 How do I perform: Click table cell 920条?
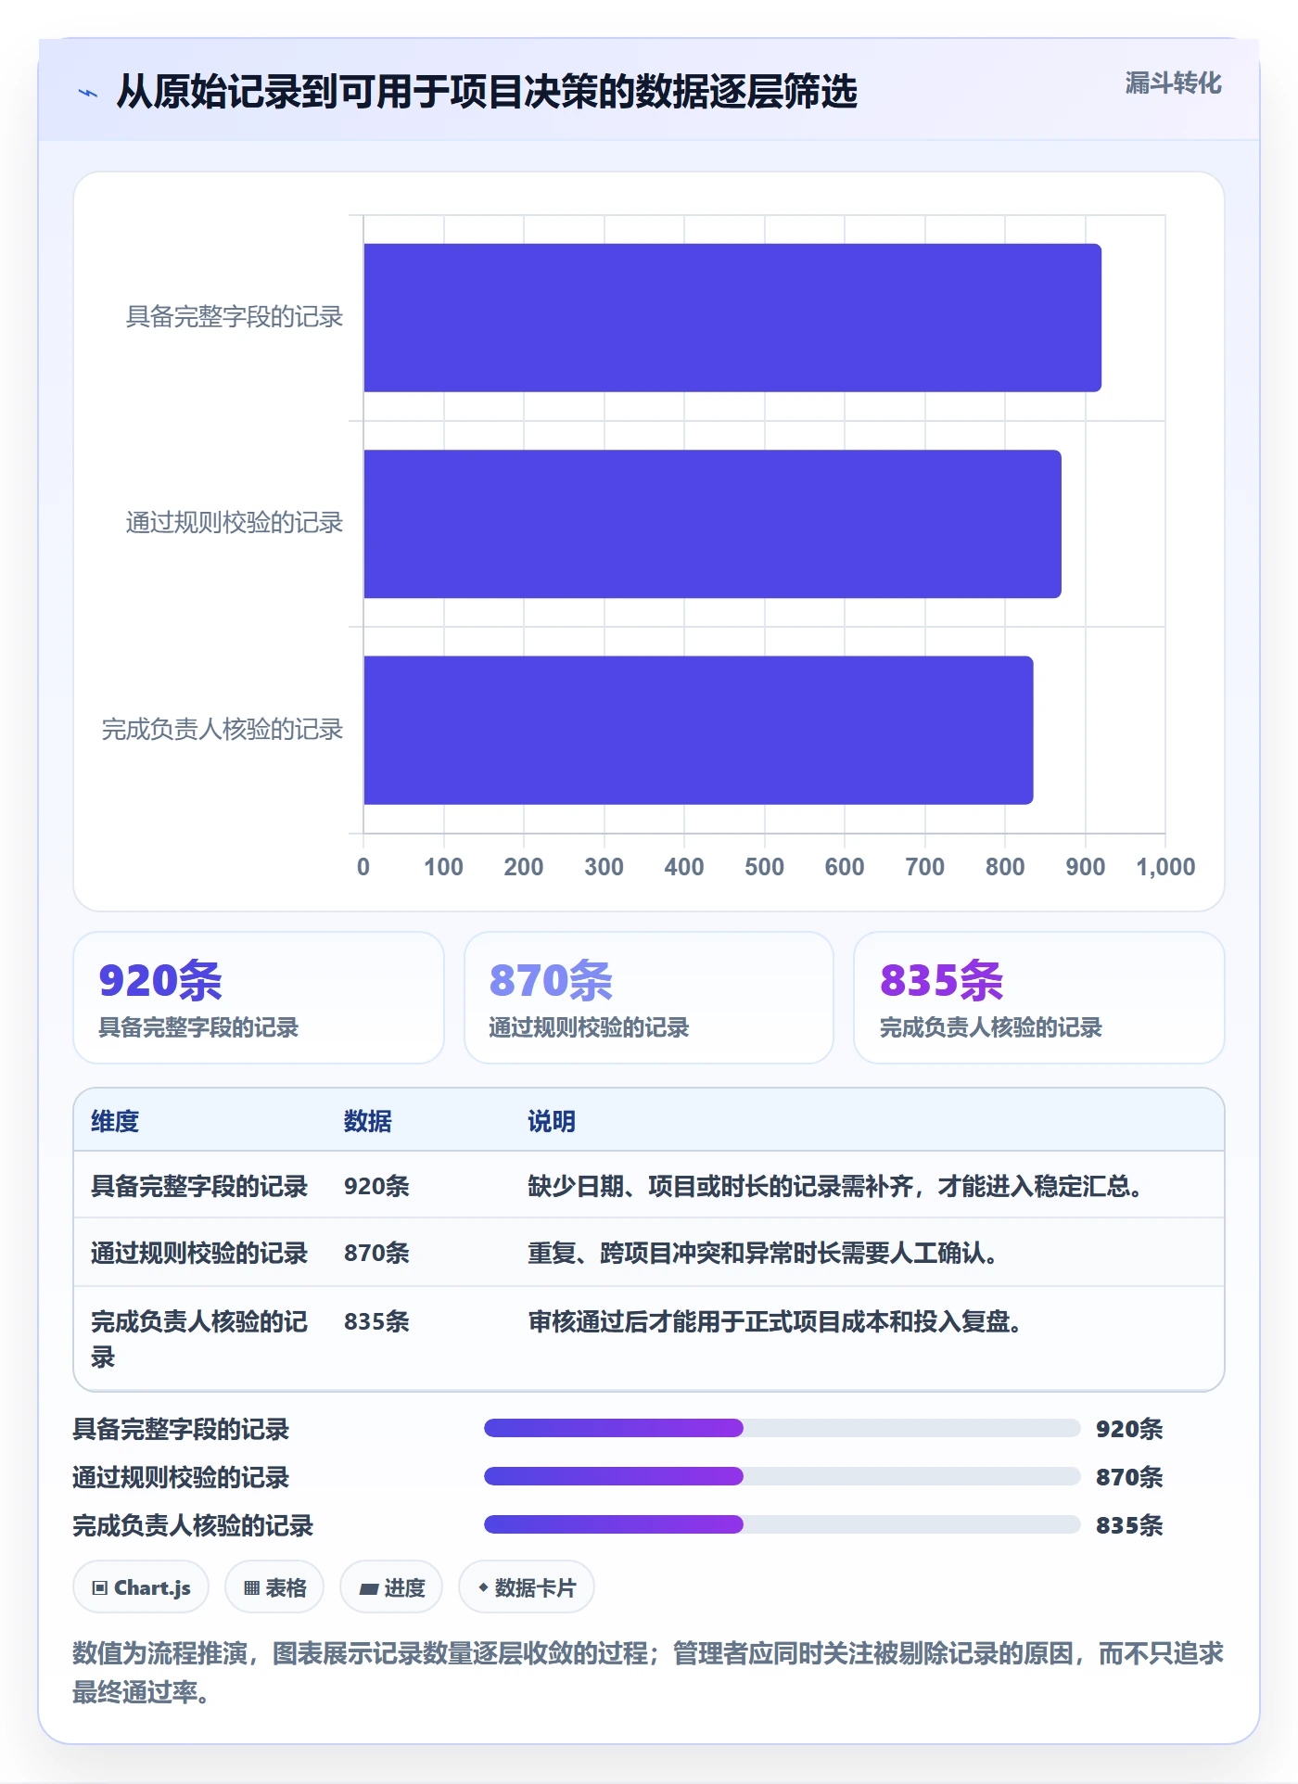point(376,1186)
